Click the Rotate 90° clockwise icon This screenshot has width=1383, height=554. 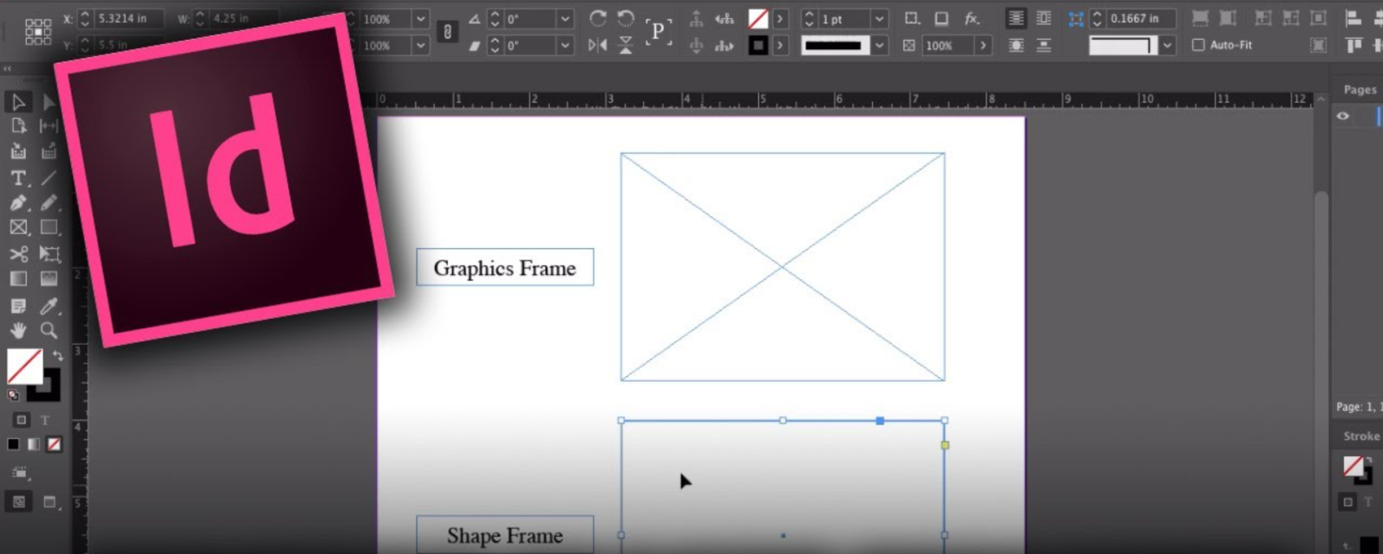[x=597, y=18]
